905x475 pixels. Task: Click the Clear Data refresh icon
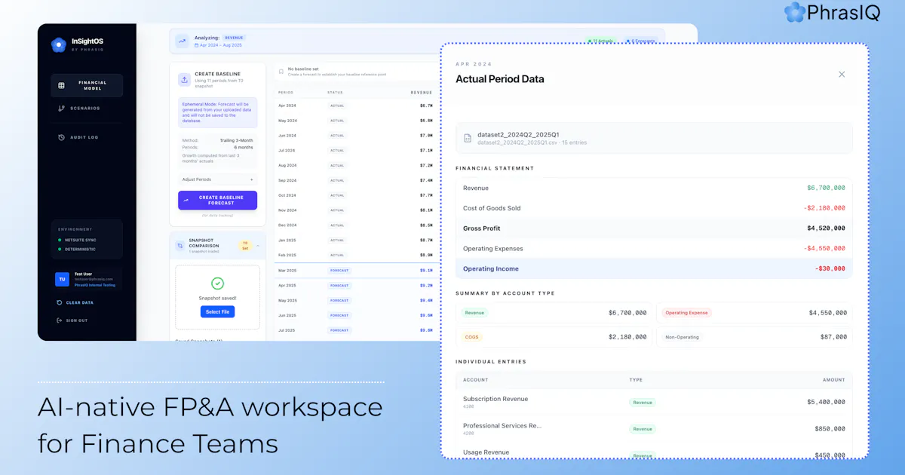click(x=60, y=302)
